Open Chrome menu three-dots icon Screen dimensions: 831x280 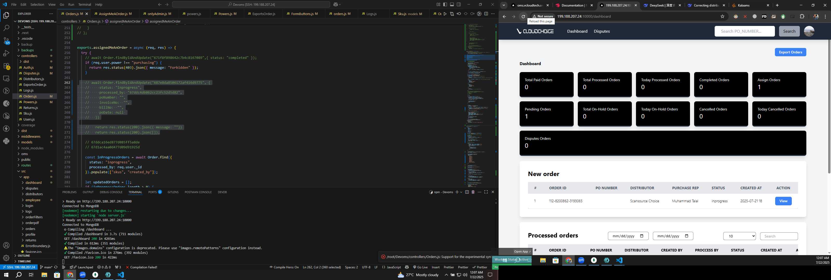point(825,16)
